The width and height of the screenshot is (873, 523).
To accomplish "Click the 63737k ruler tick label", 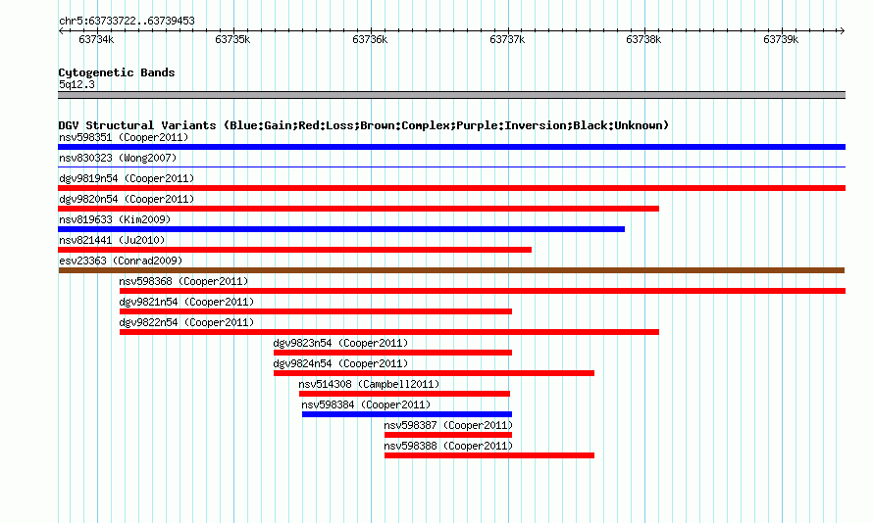I will [x=507, y=39].
